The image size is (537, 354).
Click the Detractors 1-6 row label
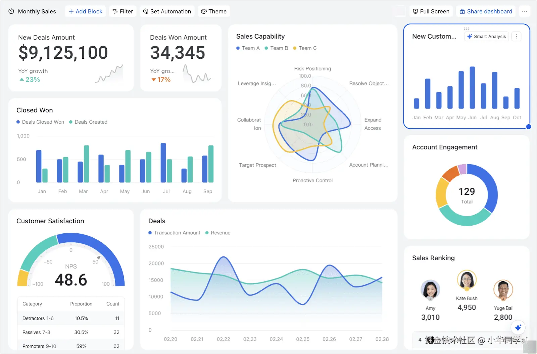pyautogui.click(x=38, y=318)
